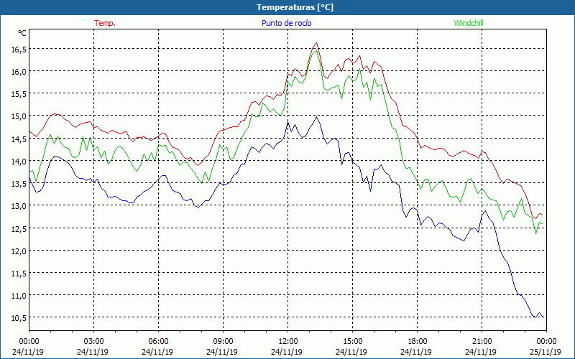
Task: Click the 12,0 y-axis value
Action: point(19,251)
